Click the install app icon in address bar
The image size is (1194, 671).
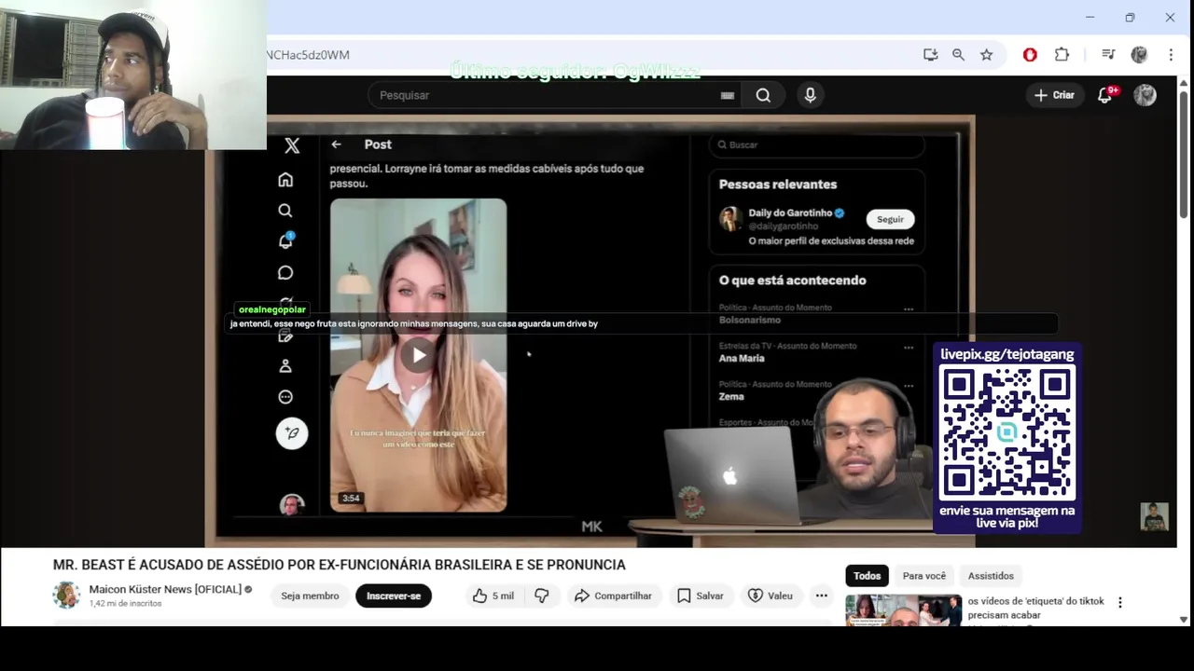point(930,55)
